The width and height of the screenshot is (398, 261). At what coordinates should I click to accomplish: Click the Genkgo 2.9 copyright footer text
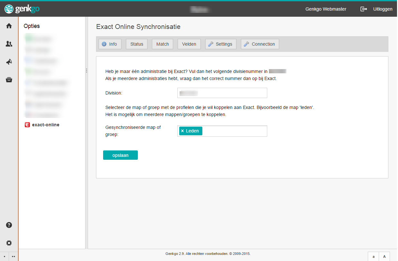[208, 254]
